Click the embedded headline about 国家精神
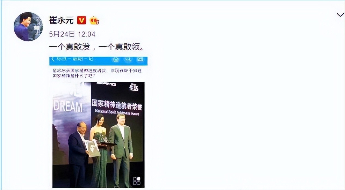Image resolution: width=345 pixels, height=190 pixels. click(98, 73)
